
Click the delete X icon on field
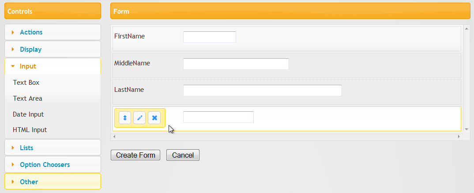tap(154, 118)
